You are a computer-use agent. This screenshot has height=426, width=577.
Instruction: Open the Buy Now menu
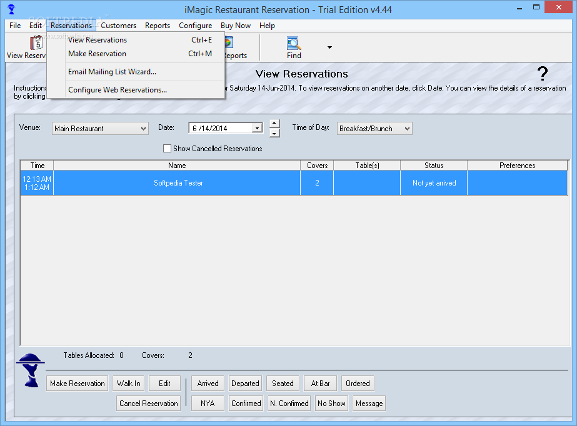pos(236,26)
